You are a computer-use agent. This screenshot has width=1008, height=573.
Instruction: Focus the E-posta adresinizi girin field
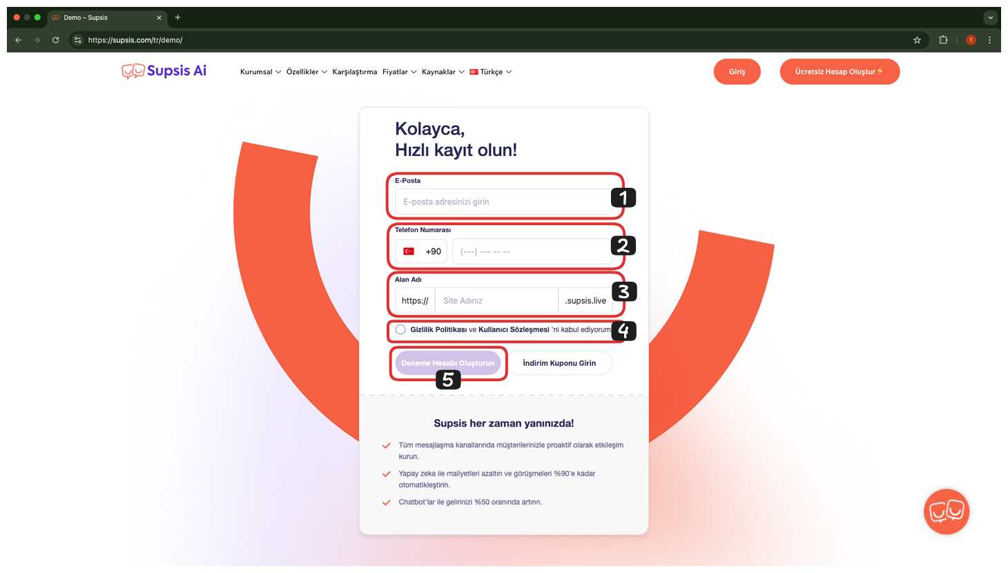503,202
